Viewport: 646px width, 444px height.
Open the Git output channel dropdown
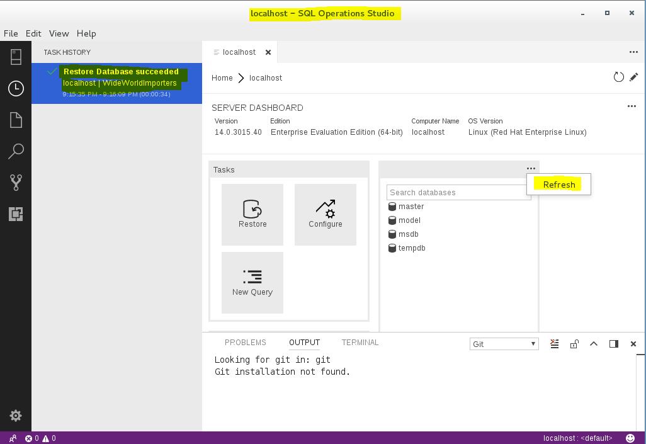pos(504,344)
